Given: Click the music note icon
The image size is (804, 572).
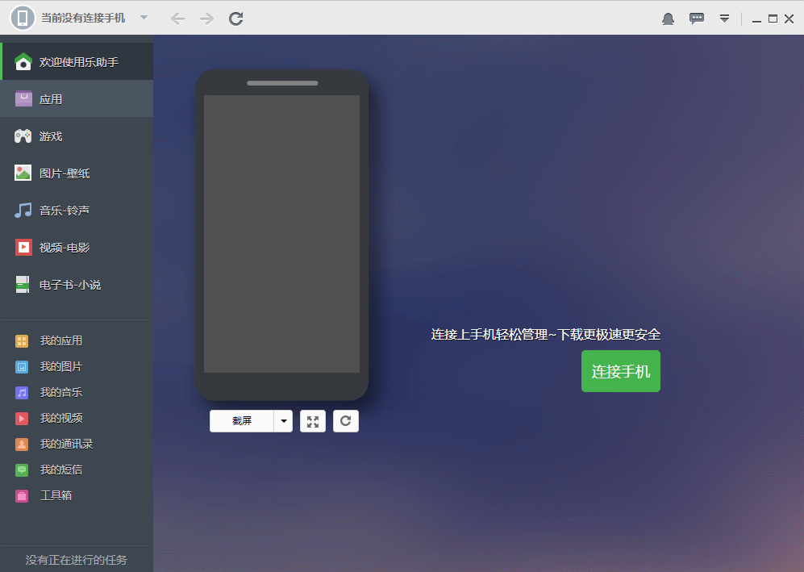Looking at the screenshot, I should (23, 211).
